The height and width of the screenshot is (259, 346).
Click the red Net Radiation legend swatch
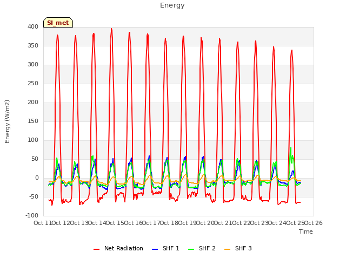[x=96, y=249]
